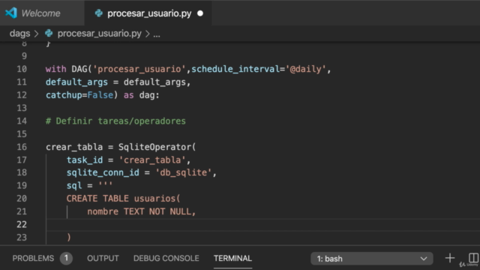Click the chevron after dags breadcrumb
The image size is (480, 270).
[37, 34]
